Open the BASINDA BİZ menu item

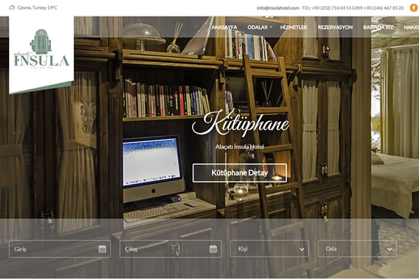click(x=378, y=27)
